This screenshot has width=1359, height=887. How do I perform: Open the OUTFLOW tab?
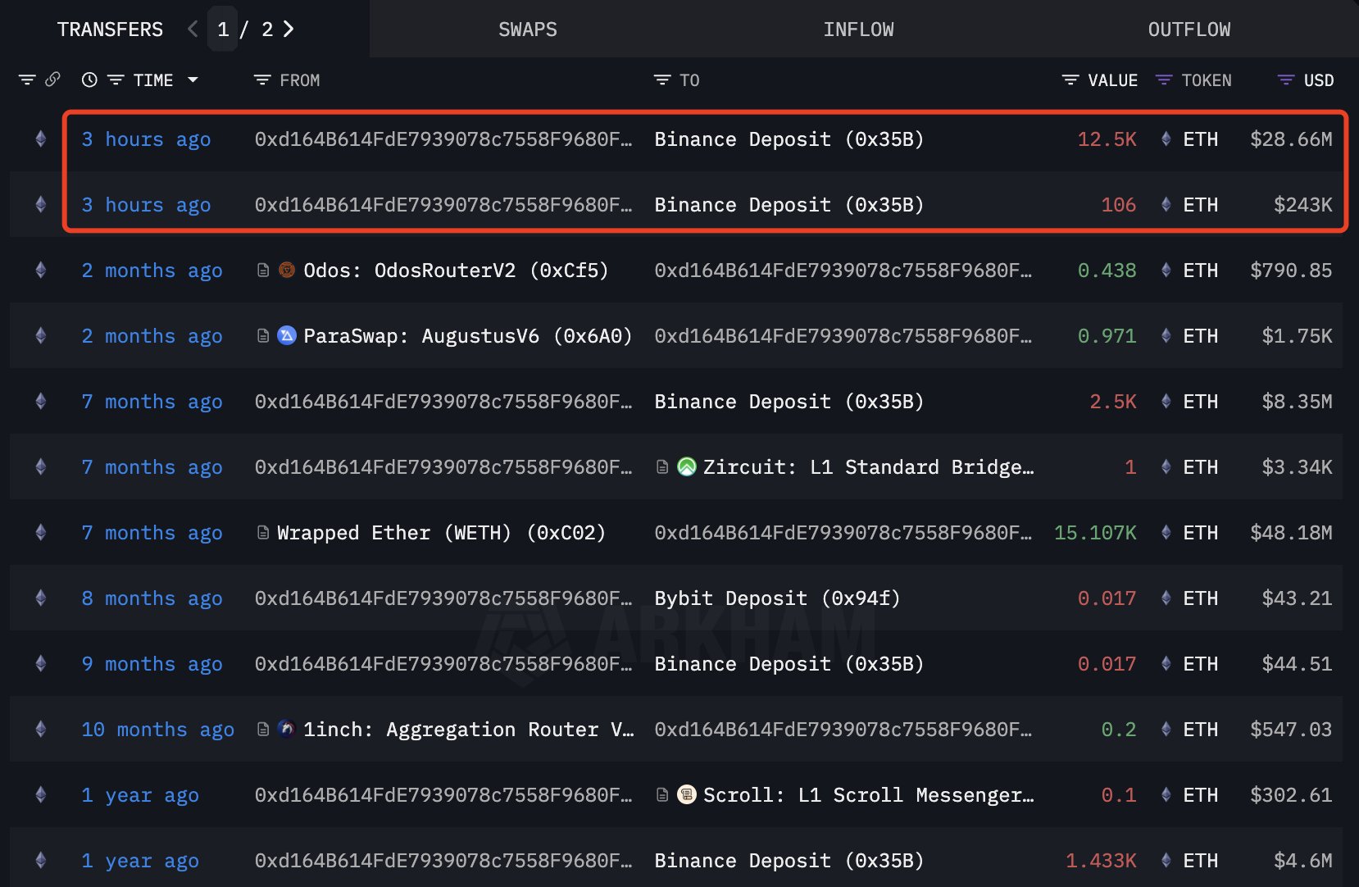[1189, 30]
